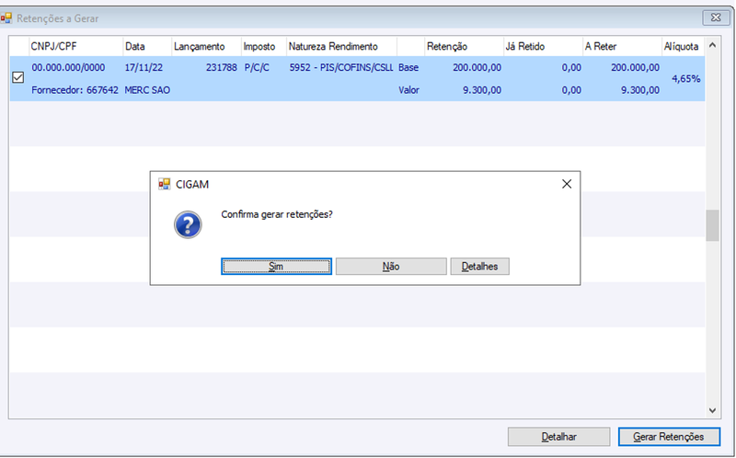Click the A Reter base 200.000,00
Image resolution: width=736 pixels, height=458 pixels.
[635, 67]
